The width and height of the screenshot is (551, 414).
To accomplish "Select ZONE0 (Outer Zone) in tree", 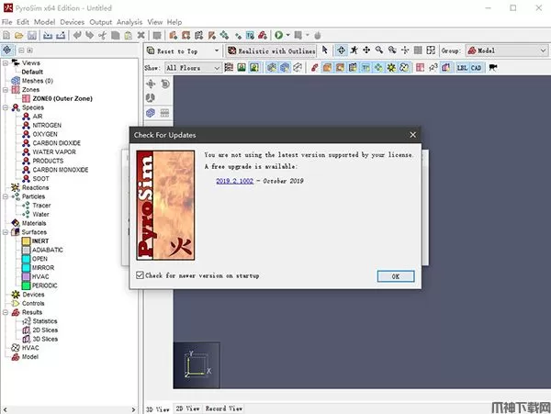I will tap(62, 98).
